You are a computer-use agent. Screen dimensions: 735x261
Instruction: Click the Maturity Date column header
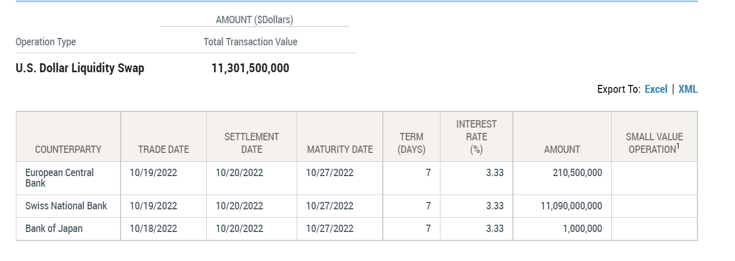[340, 149]
